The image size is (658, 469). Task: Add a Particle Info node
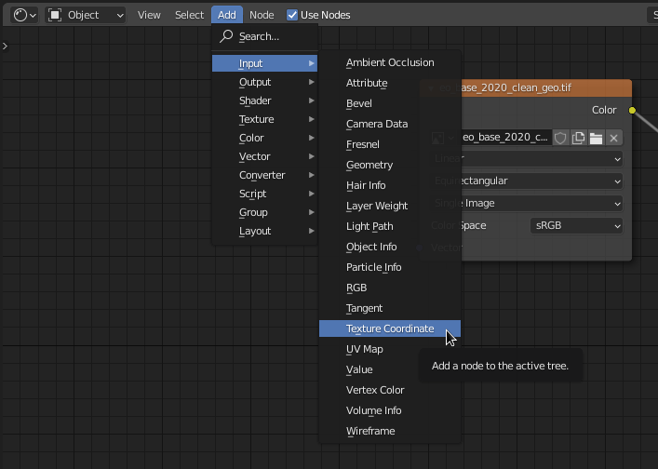(390, 267)
